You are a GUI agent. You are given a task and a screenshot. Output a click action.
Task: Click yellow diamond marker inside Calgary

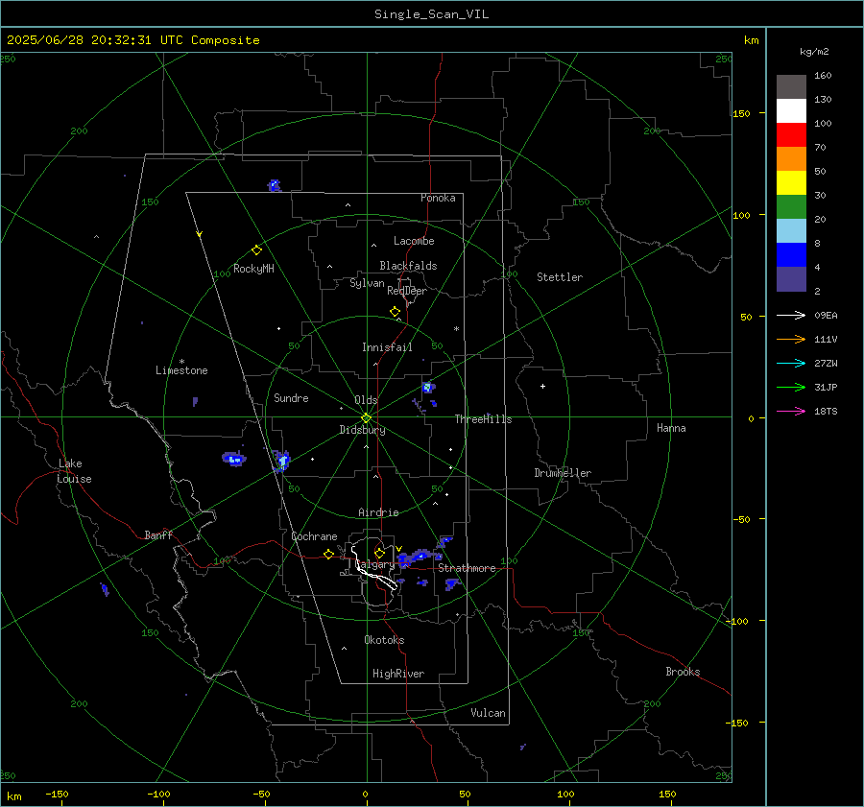[379, 553]
